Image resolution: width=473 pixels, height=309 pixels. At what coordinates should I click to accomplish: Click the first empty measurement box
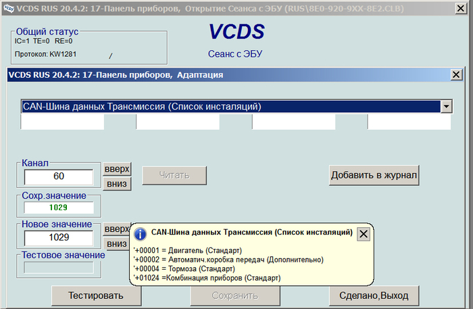62,122
